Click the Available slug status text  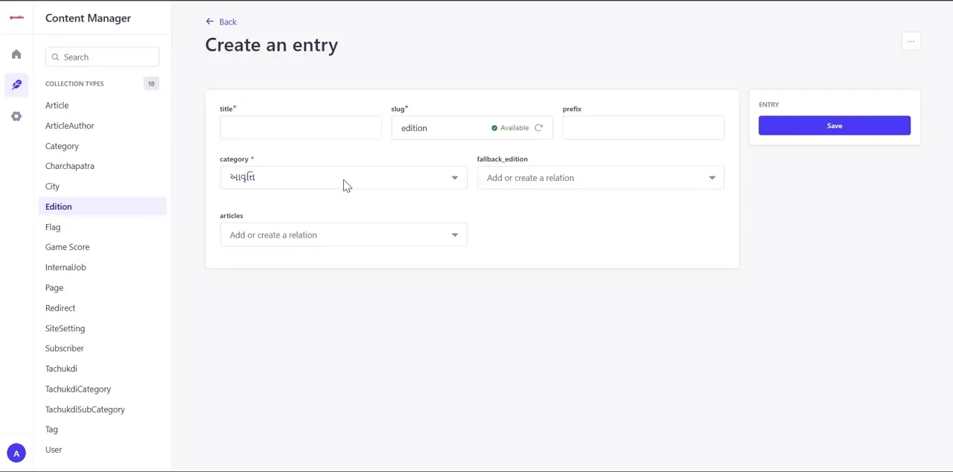tap(514, 128)
